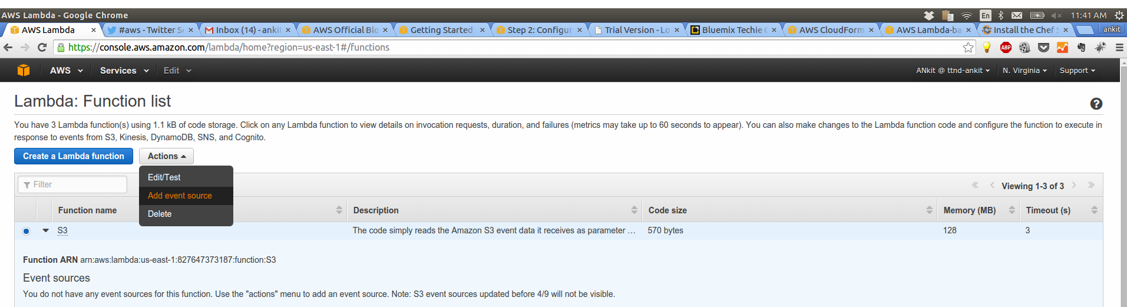Screen dimensions: 1127x307
Task: Open the S3 function name link
Action: (62, 230)
